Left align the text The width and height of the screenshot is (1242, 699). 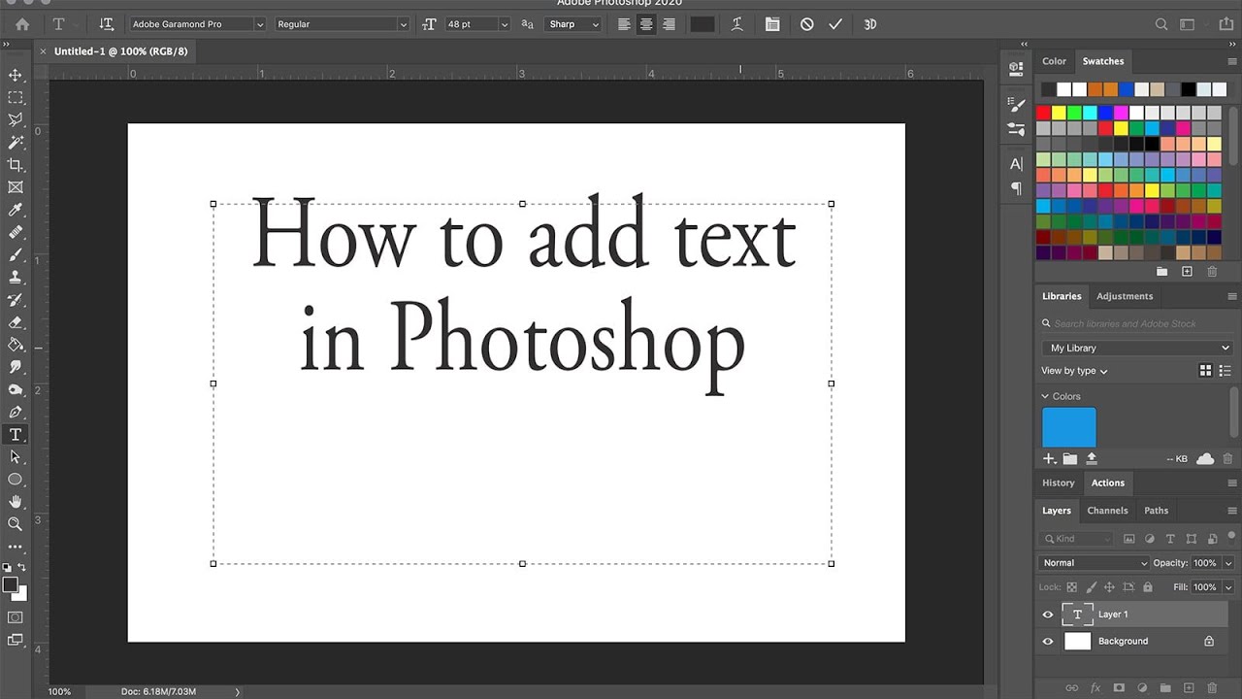625,24
